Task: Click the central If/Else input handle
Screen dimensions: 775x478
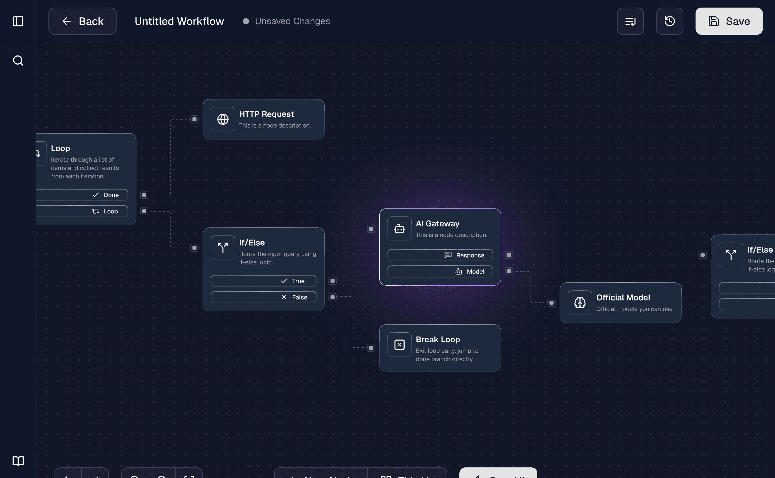Action: tap(195, 248)
